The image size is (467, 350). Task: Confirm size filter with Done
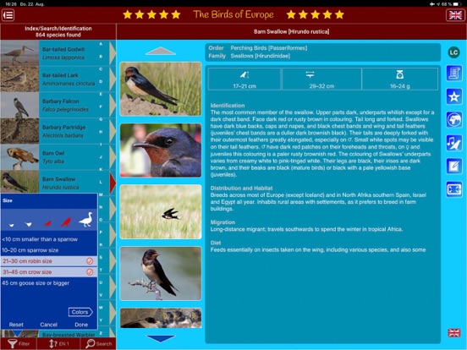point(81,325)
